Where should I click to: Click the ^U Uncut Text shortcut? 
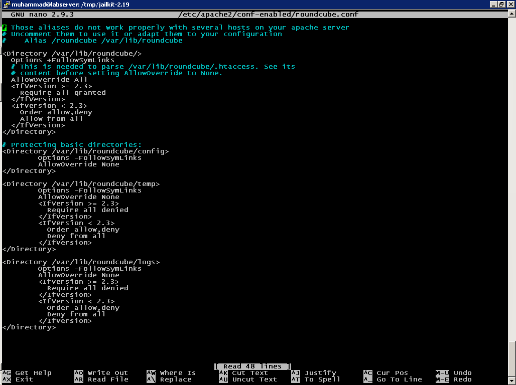[x=248, y=379]
